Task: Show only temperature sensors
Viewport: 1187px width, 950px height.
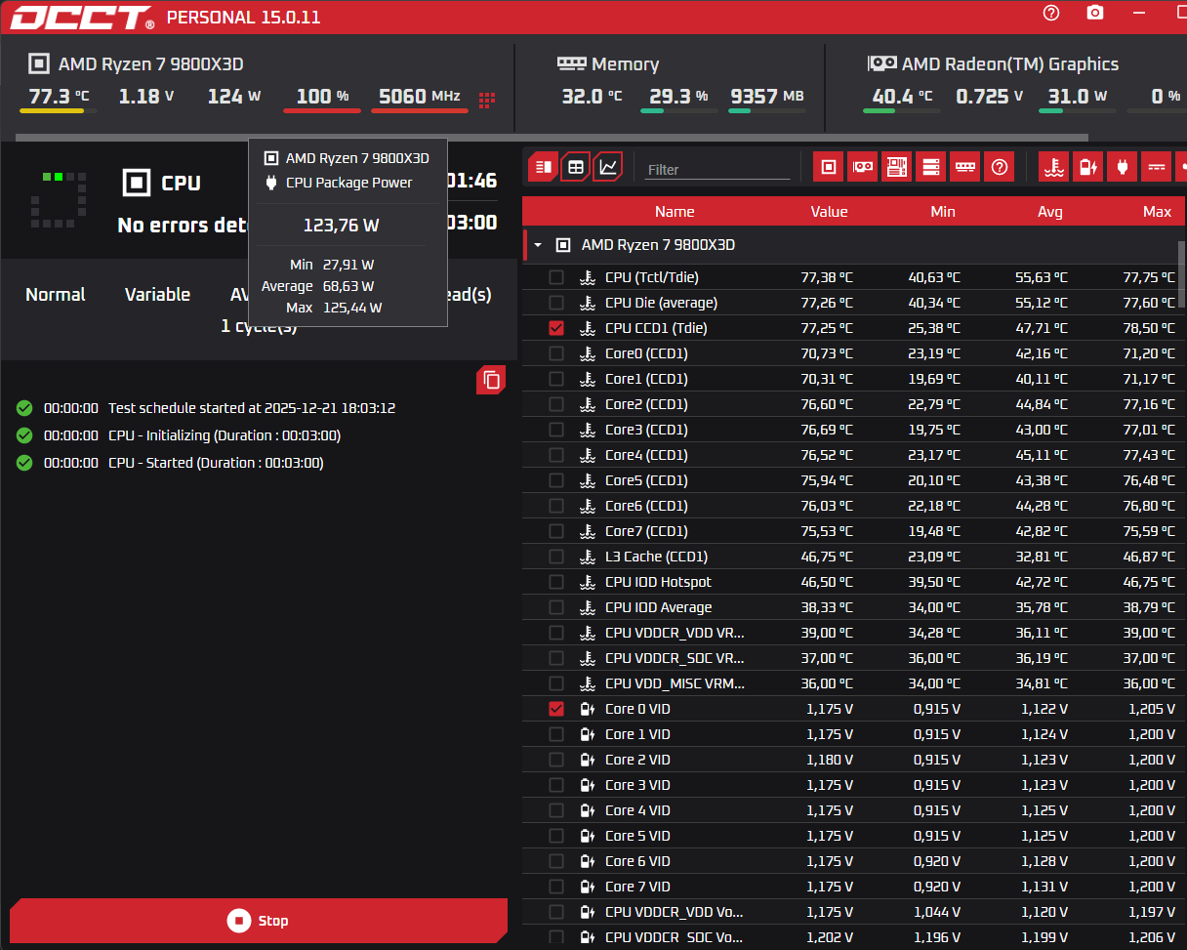Action: point(1053,167)
